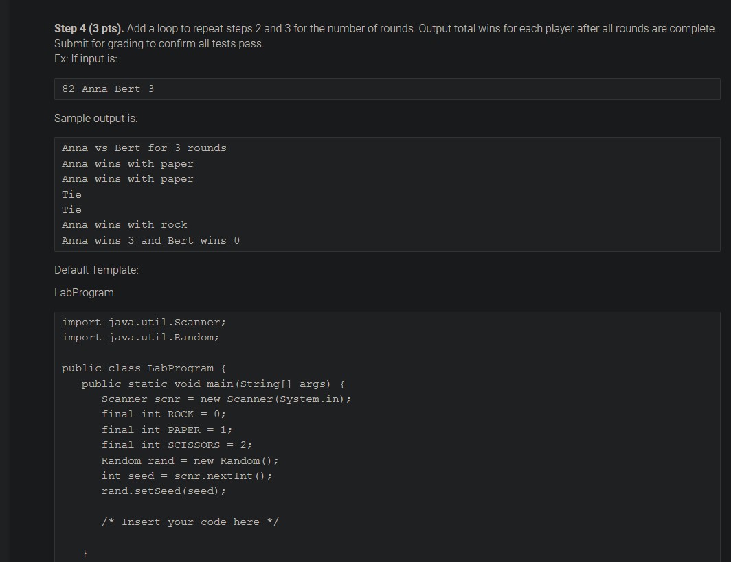Click the 'int seed = scnr.nextInt();' line
The image size is (731, 562).
[x=186, y=476]
